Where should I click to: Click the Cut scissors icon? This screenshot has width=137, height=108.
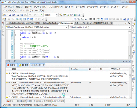pyautogui.click(x=18, y=15)
